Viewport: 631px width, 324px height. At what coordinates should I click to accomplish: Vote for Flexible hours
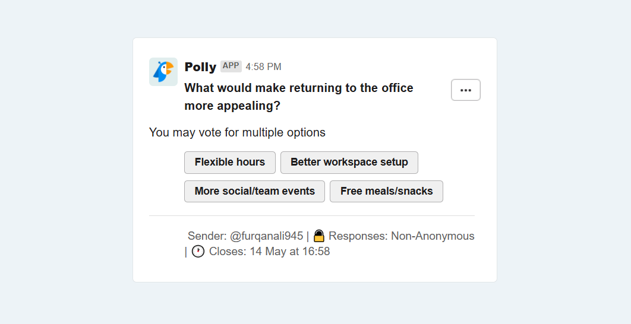pos(230,163)
